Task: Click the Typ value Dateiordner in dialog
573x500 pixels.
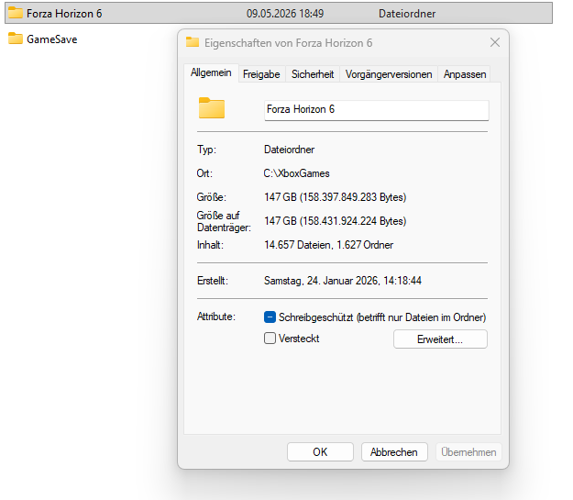Action: pyautogui.click(x=289, y=150)
